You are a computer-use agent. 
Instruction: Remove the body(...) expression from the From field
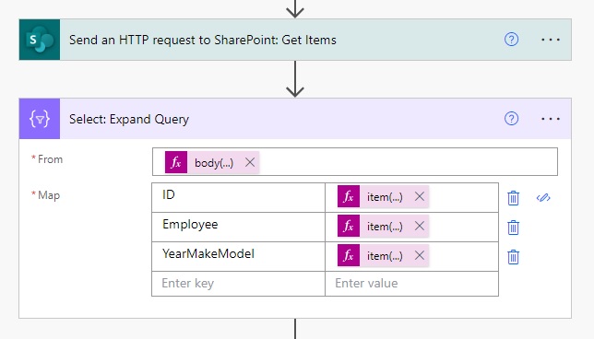pyautogui.click(x=250, y=162)
